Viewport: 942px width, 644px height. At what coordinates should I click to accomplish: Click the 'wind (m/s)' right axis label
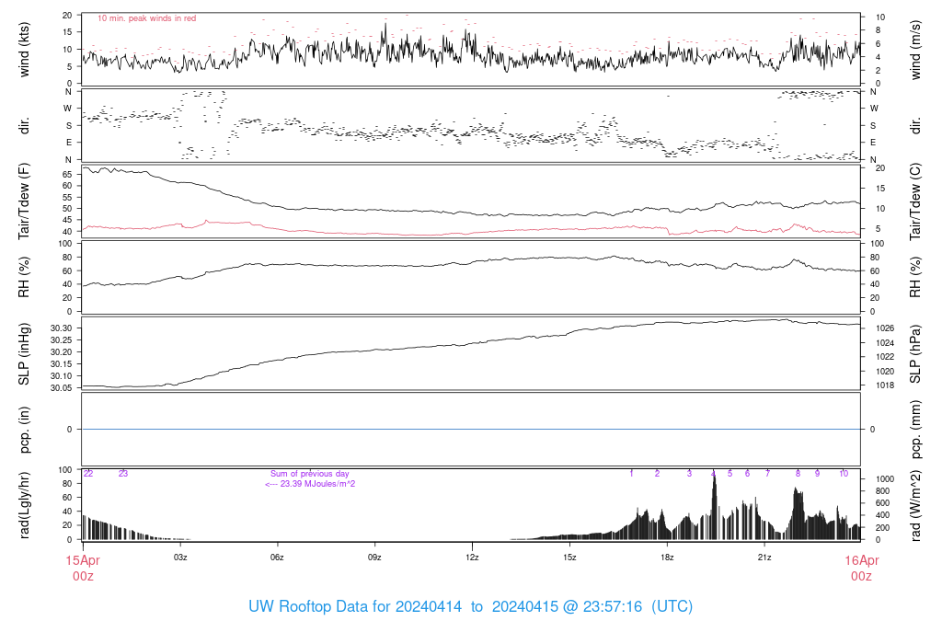(915, 50)
